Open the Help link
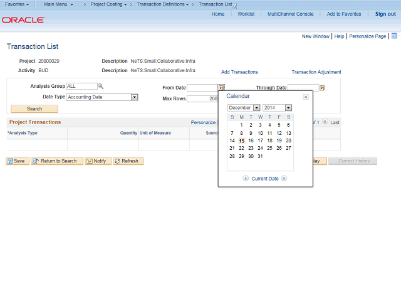The width and height of the screenshot is (401, 301). (x=339, y=36)
